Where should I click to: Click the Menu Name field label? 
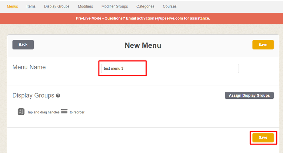click(x=29, y=67)
